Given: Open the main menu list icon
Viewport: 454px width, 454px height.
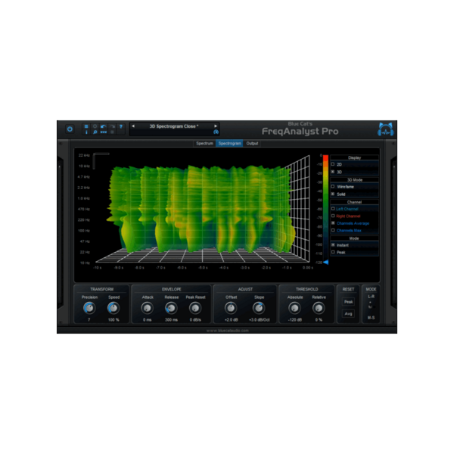Looking at the screenshot, I should point(86,126).
